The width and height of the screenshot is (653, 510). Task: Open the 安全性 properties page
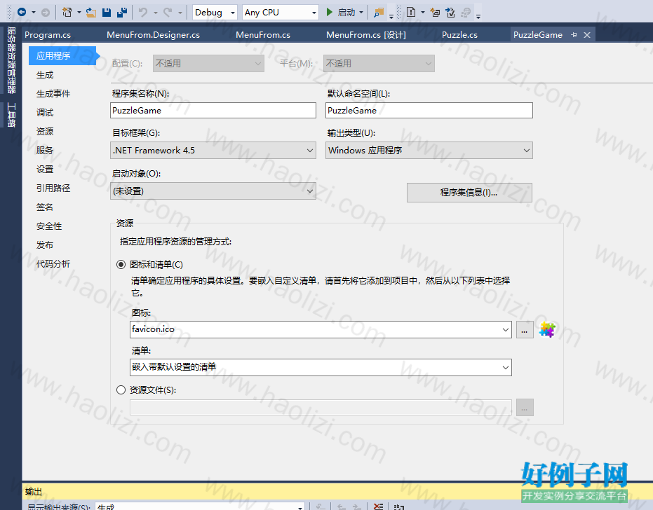pyautogui.click(x=49, y=226)
